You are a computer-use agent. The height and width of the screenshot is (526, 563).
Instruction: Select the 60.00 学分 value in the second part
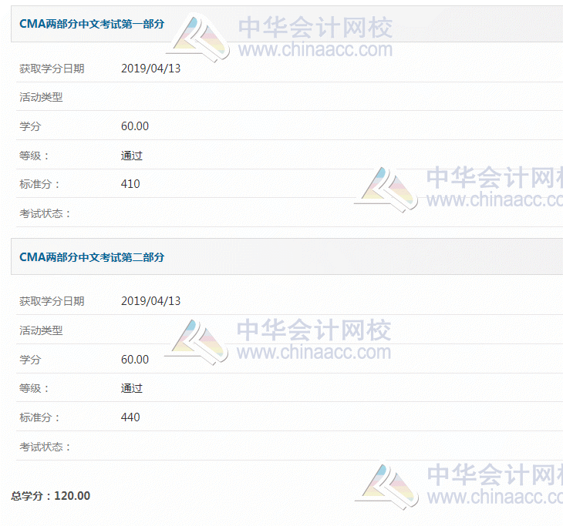pyautogui.click(x=135, y=359)
